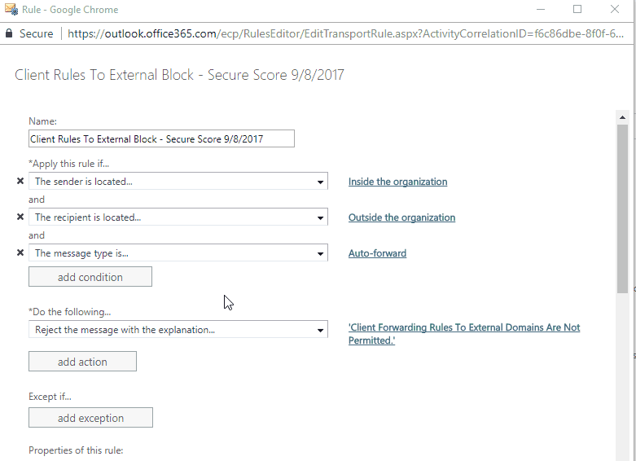Click the add exception button
636x461 pixels.
[90, 418]
